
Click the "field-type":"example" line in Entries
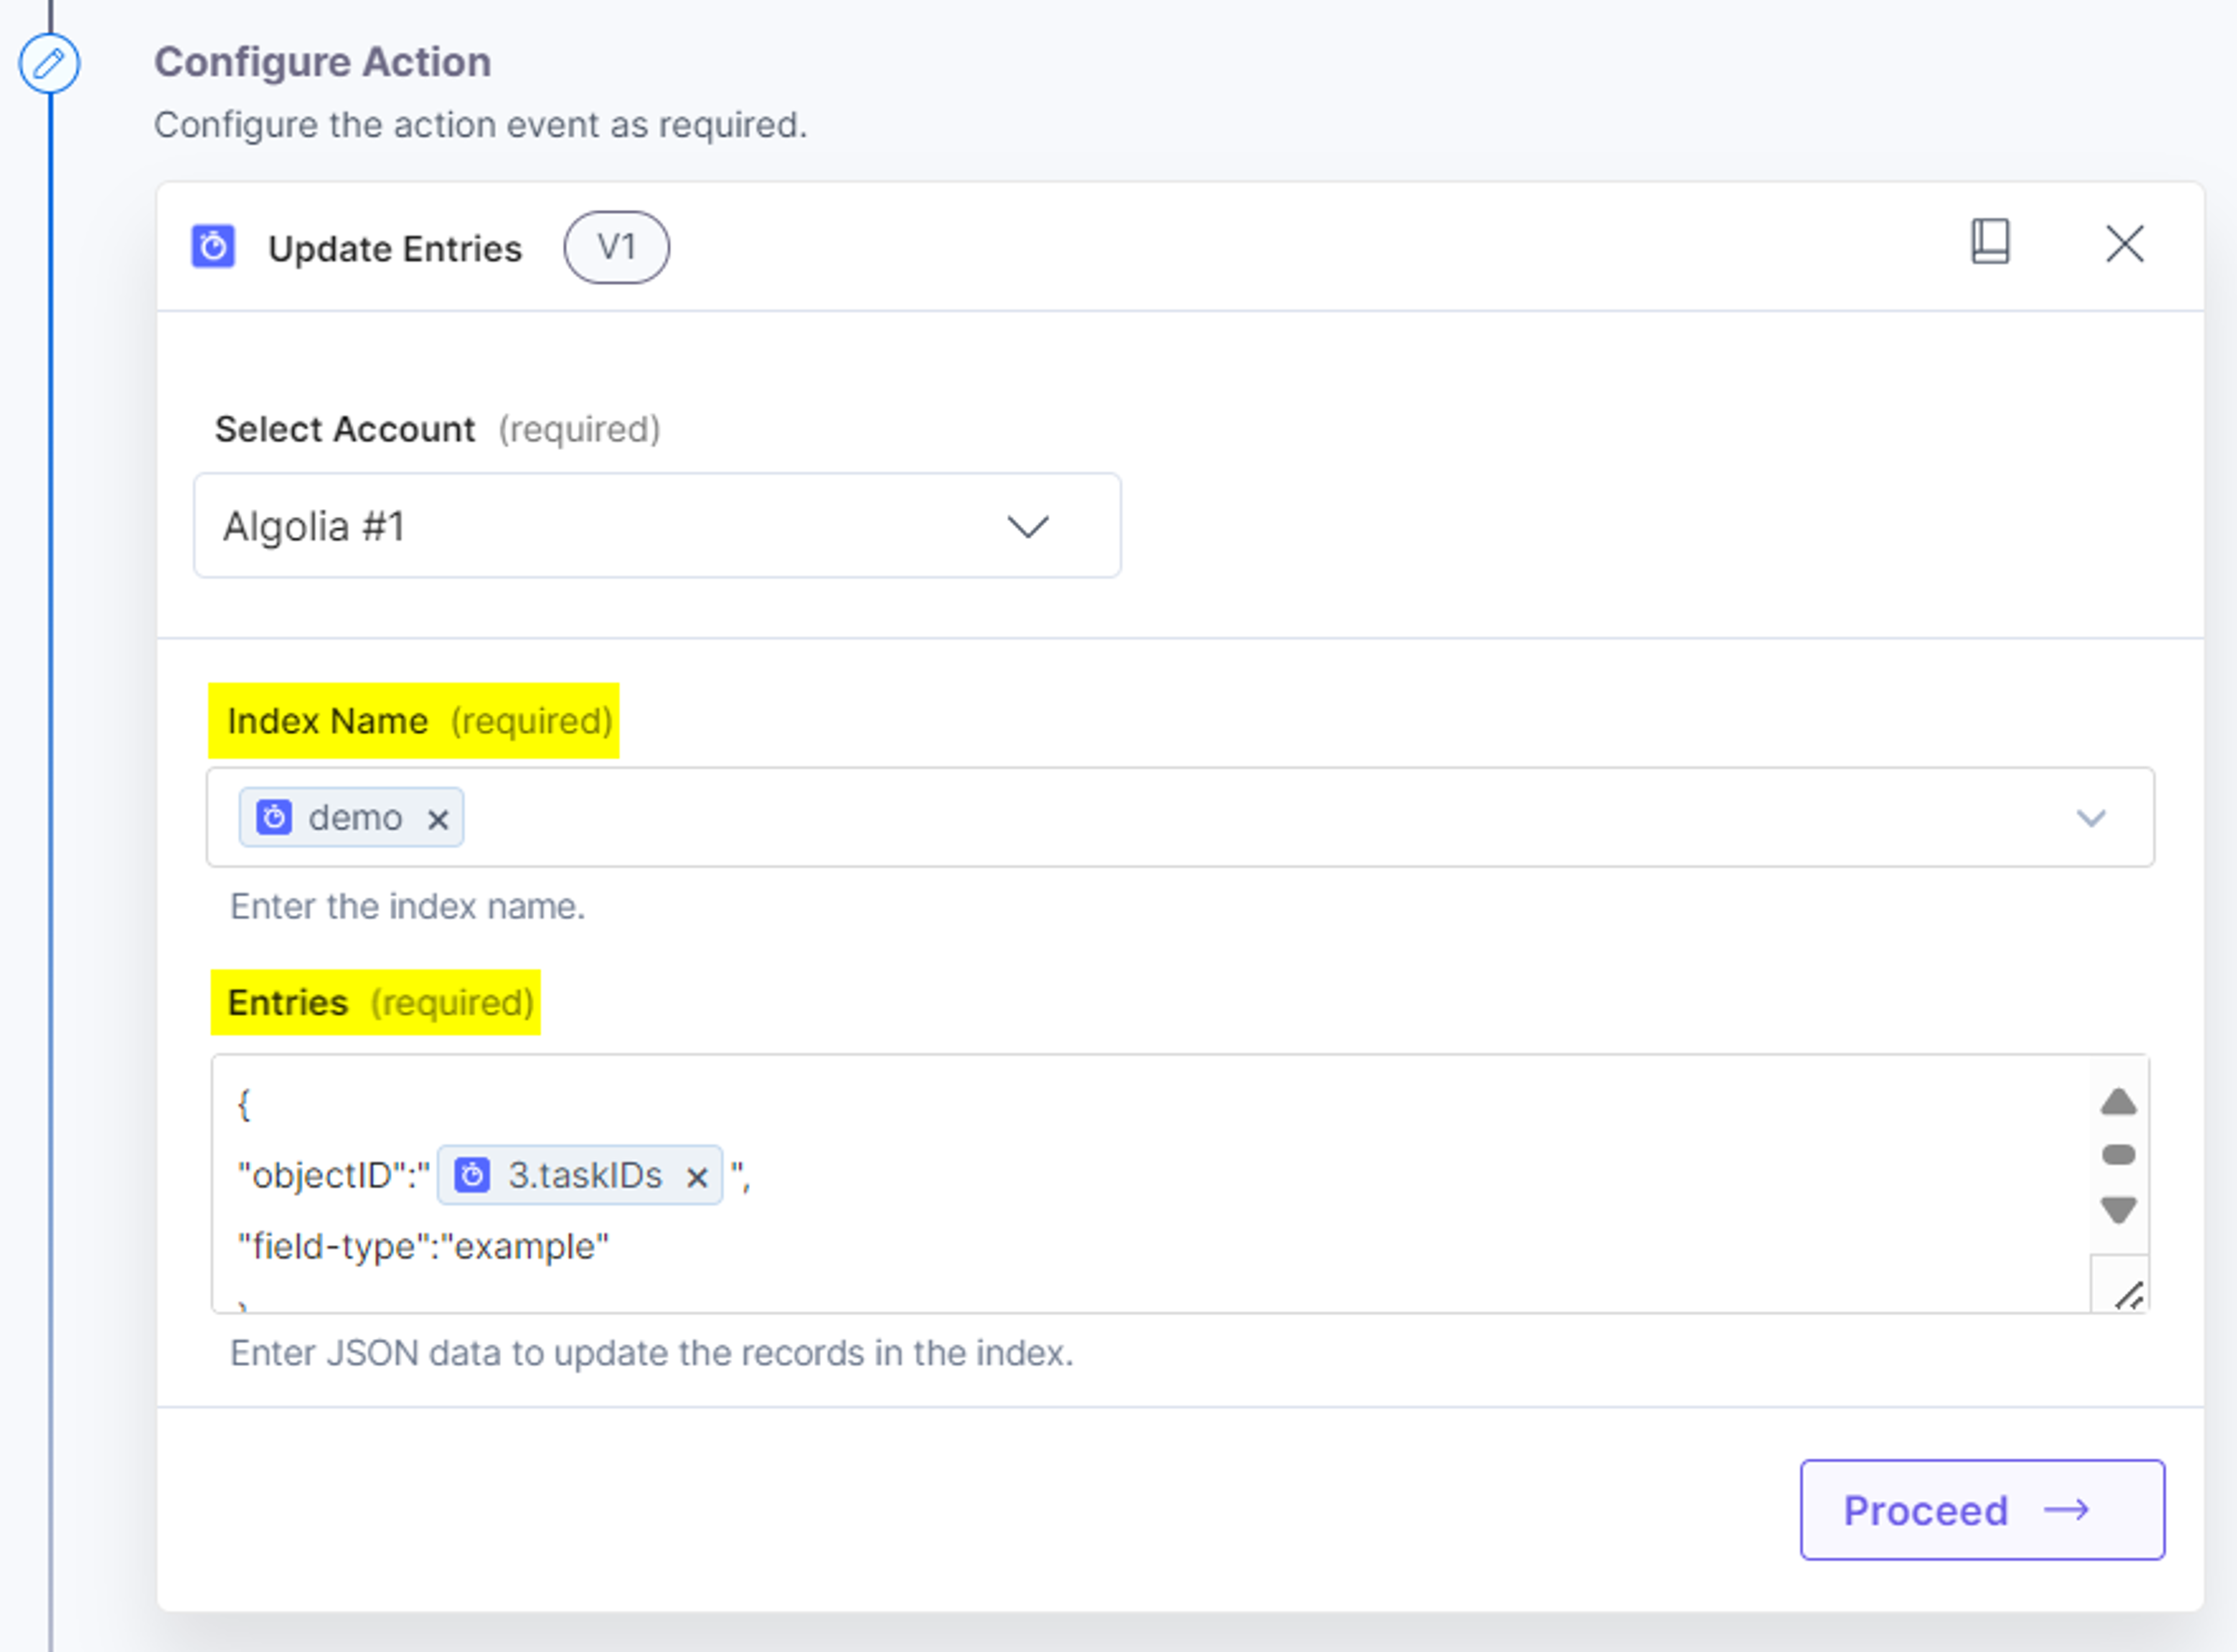pos(423,1246)
